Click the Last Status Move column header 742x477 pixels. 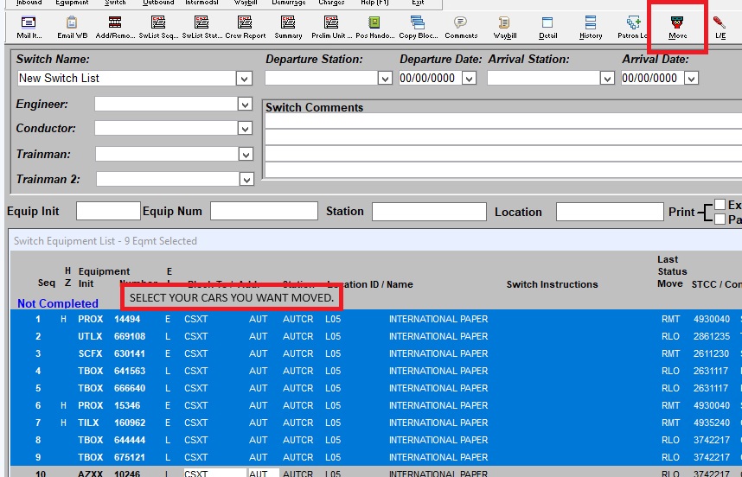coord(672,272)
